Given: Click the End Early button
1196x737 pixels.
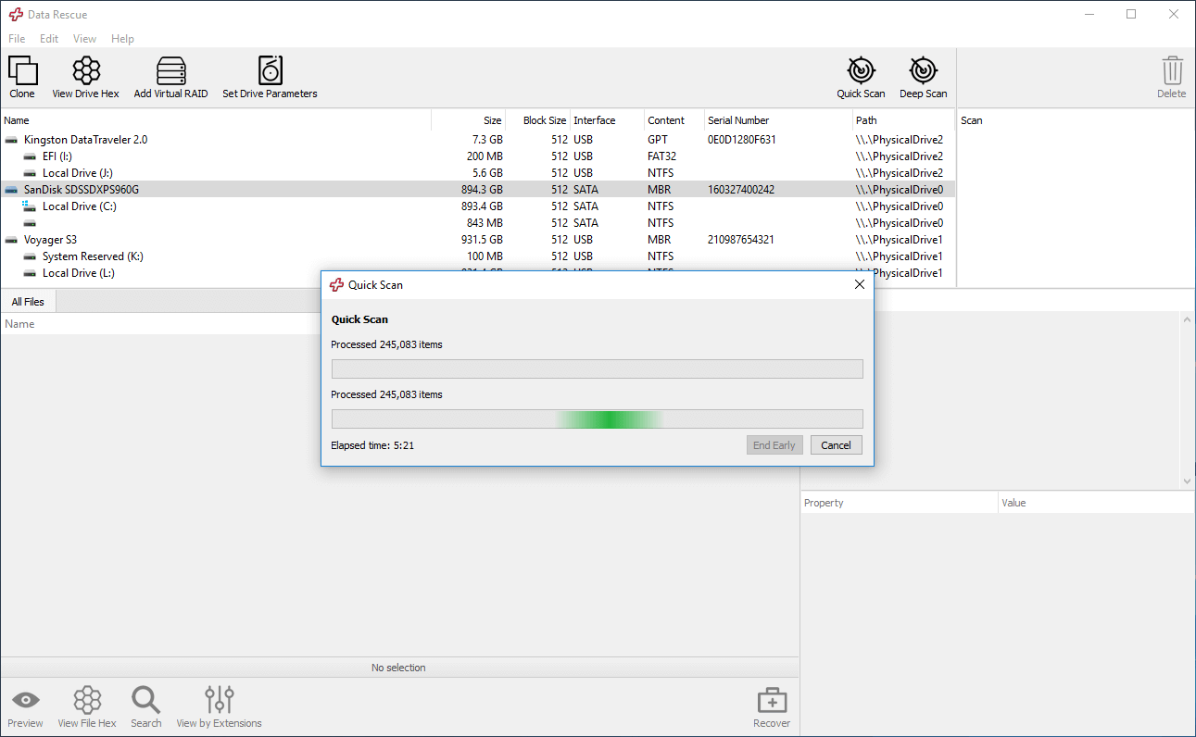Looking at the screenshot, I should (774, 444).
